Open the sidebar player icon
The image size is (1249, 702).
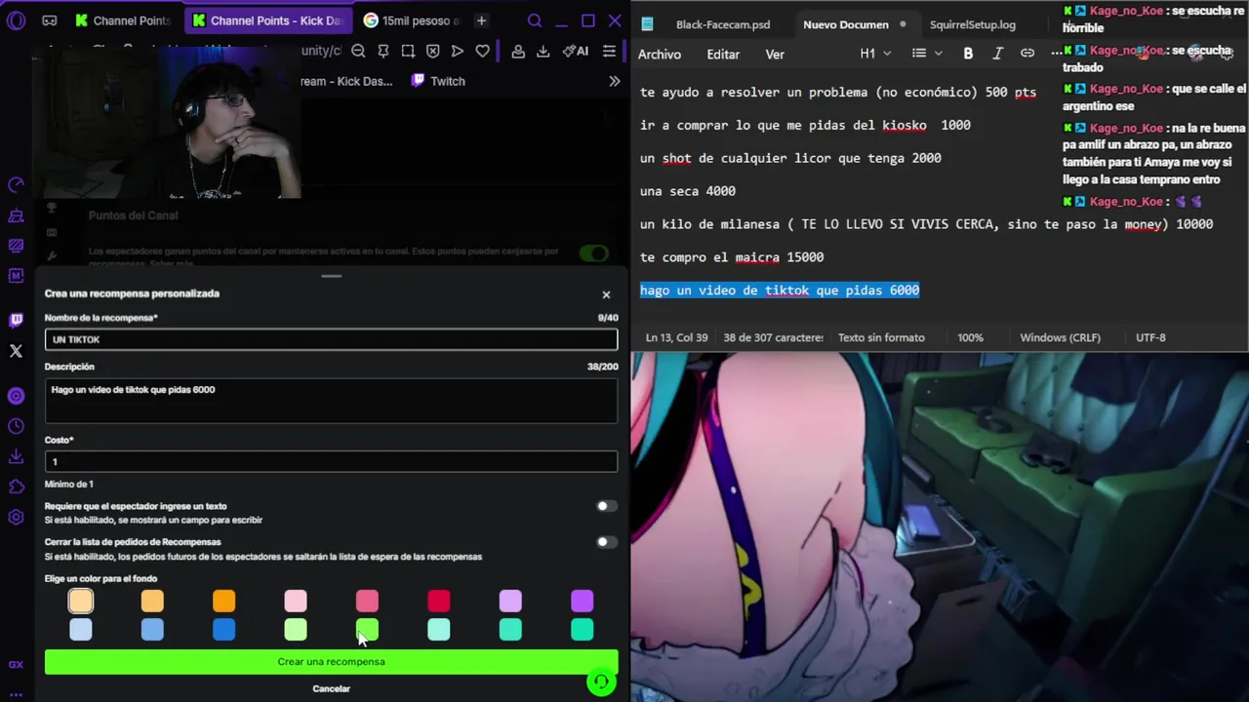pyautogui.click(x=16, y=396)
